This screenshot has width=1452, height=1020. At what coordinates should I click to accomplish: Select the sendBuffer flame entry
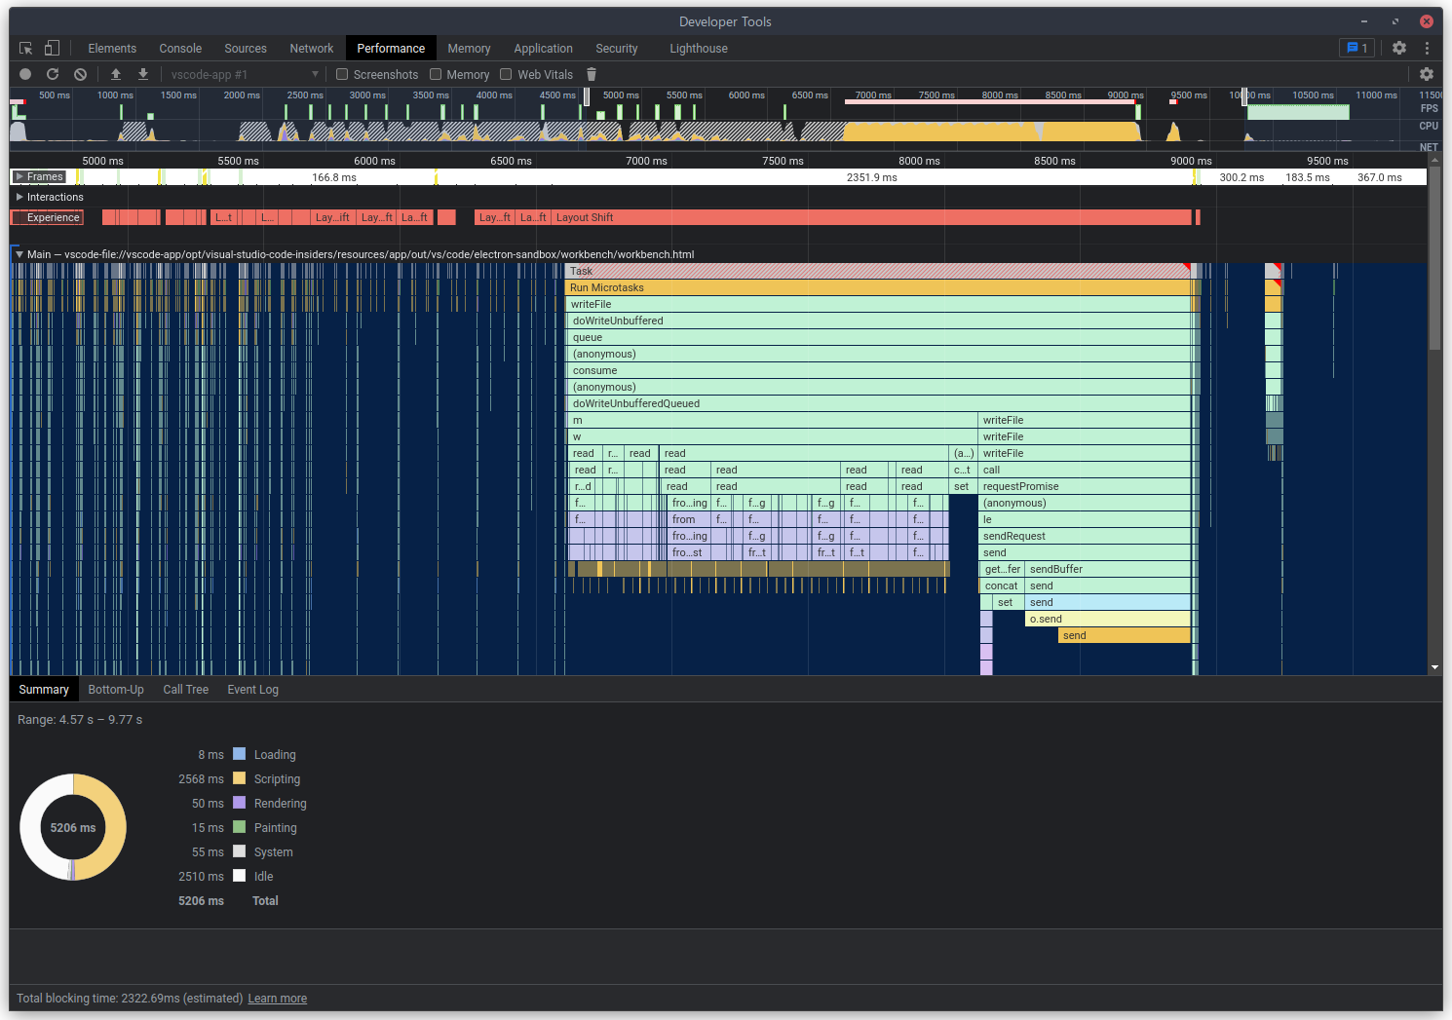pos(1108,569)
